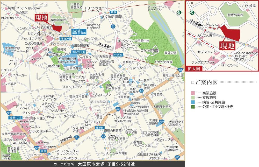Image resolution: width=259 pixels, height=167 pixels.
Task: Select the blue 病院・公共施設 legend swatch
Action: (x=192, y=102)
